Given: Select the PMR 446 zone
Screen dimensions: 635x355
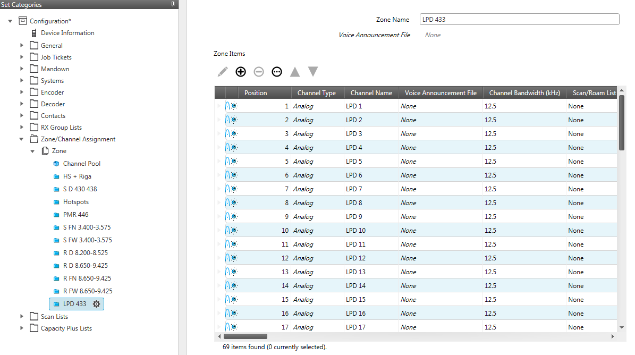Looking at the screenshot, I should [75, 215].
